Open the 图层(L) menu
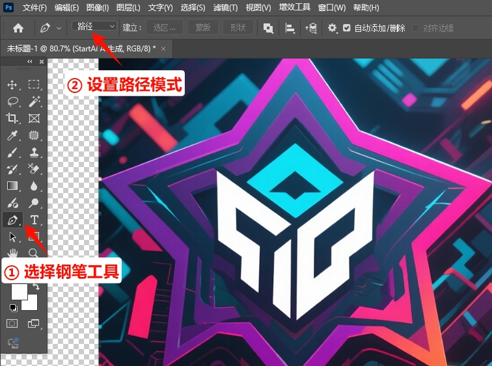492x366 pixels. (x=128, y=8)
